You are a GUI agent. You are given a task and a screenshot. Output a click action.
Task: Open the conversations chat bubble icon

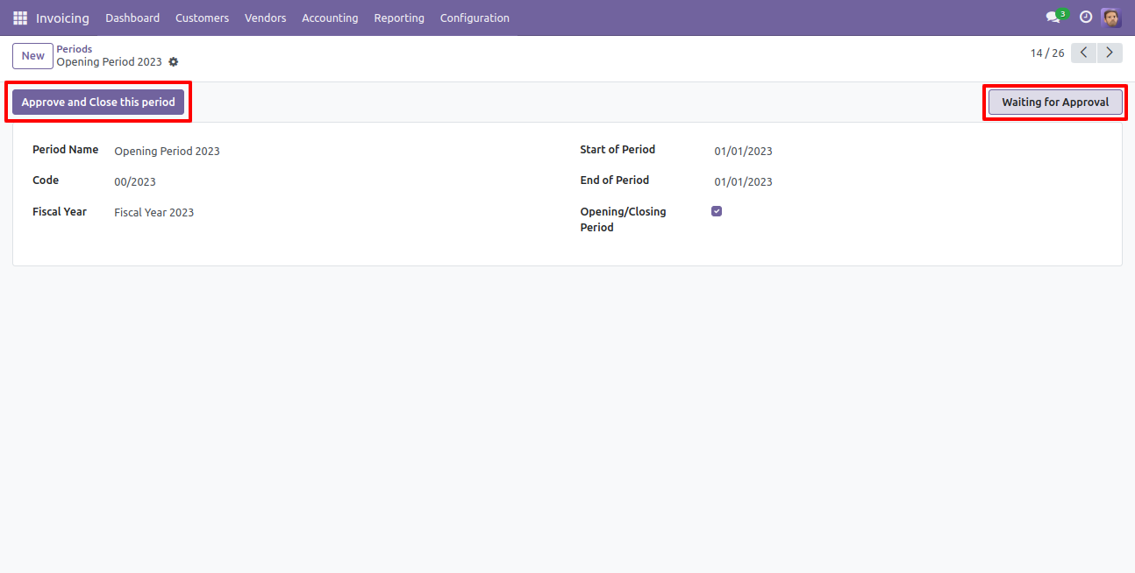click(1053, 18)
